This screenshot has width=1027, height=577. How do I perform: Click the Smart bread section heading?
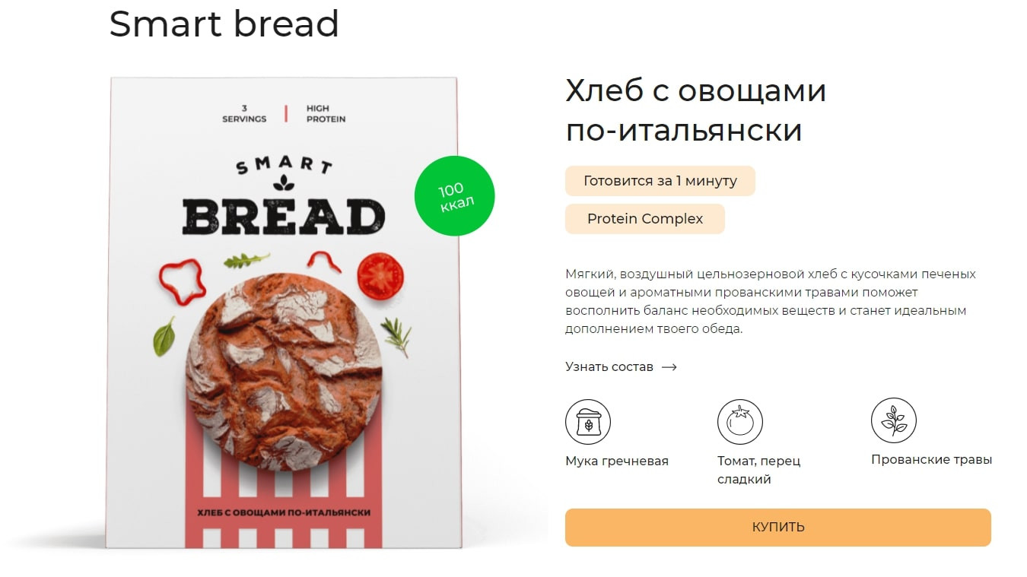[224, 24]
